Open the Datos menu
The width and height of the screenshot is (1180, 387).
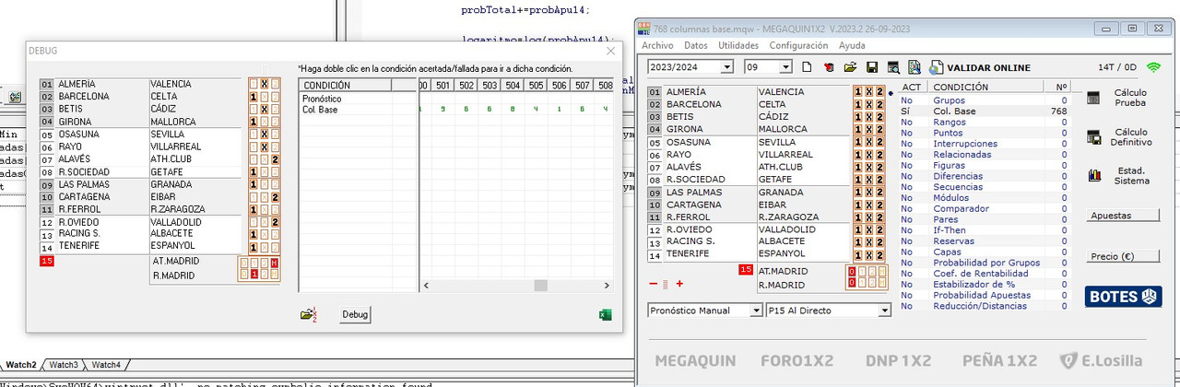point(696,45)
